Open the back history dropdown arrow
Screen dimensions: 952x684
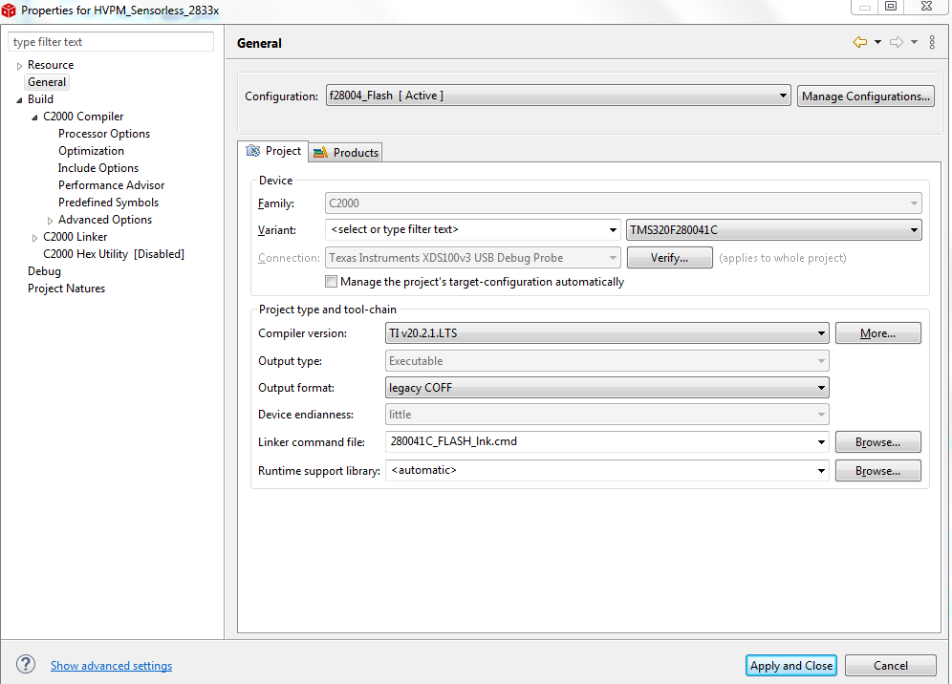878,42
